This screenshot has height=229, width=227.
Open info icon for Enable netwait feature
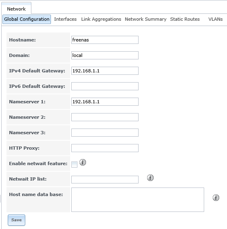click(x=83, y=162)
